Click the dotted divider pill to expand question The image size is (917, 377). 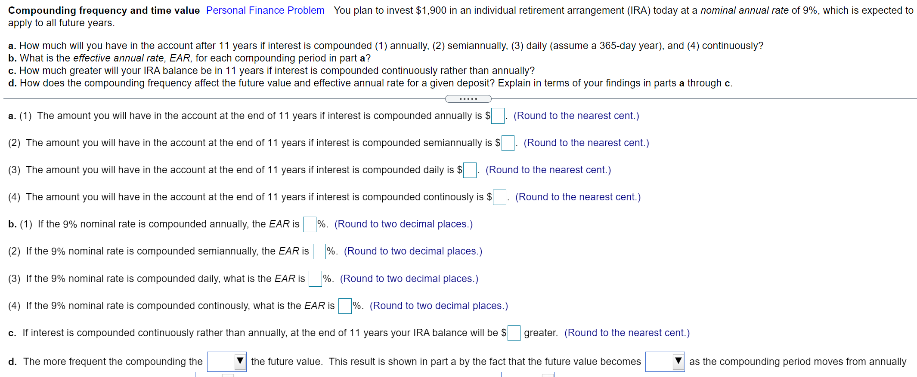click(468, 98)
